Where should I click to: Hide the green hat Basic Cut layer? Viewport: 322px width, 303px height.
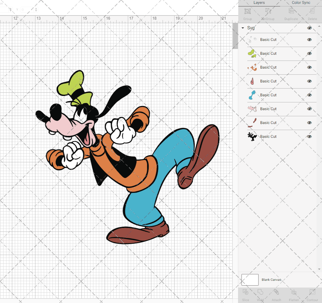pos(309,53)
